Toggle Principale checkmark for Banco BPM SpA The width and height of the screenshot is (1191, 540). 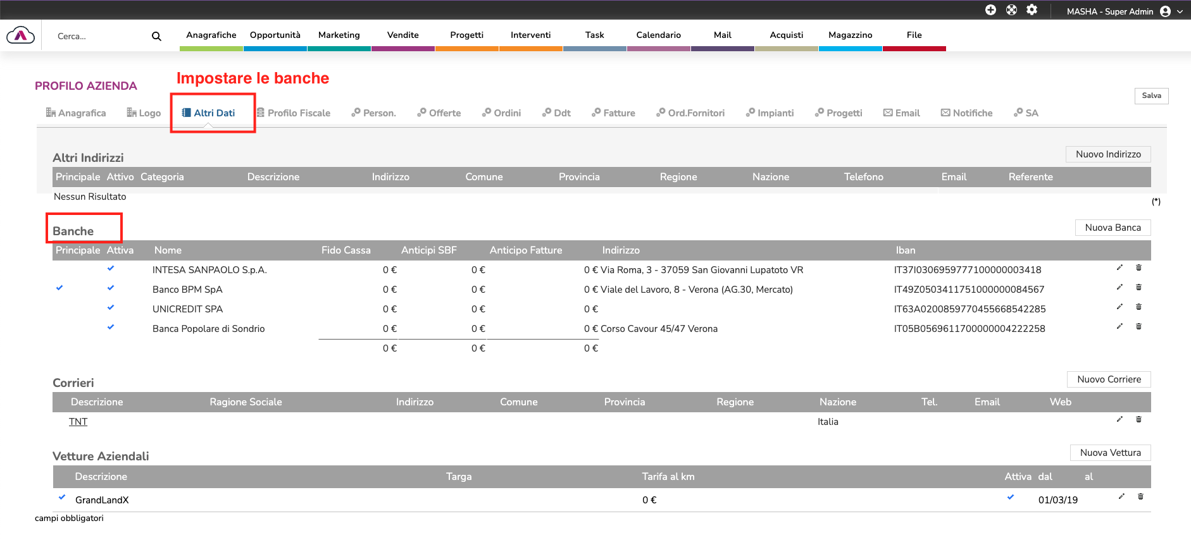(x=59, y=288)
